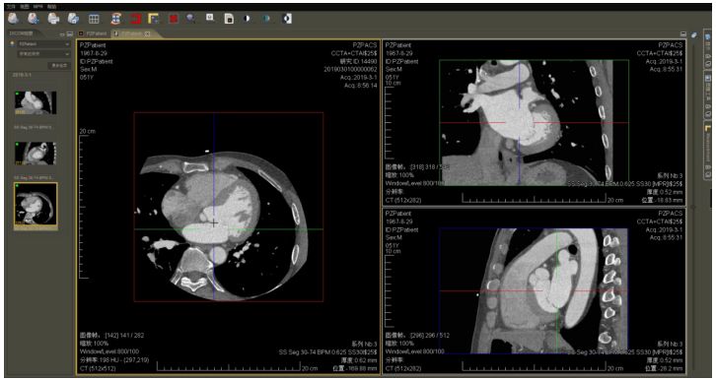Select the yellow corner selection tool
Viewport: 716px width, 380px height.
[154, 19]
